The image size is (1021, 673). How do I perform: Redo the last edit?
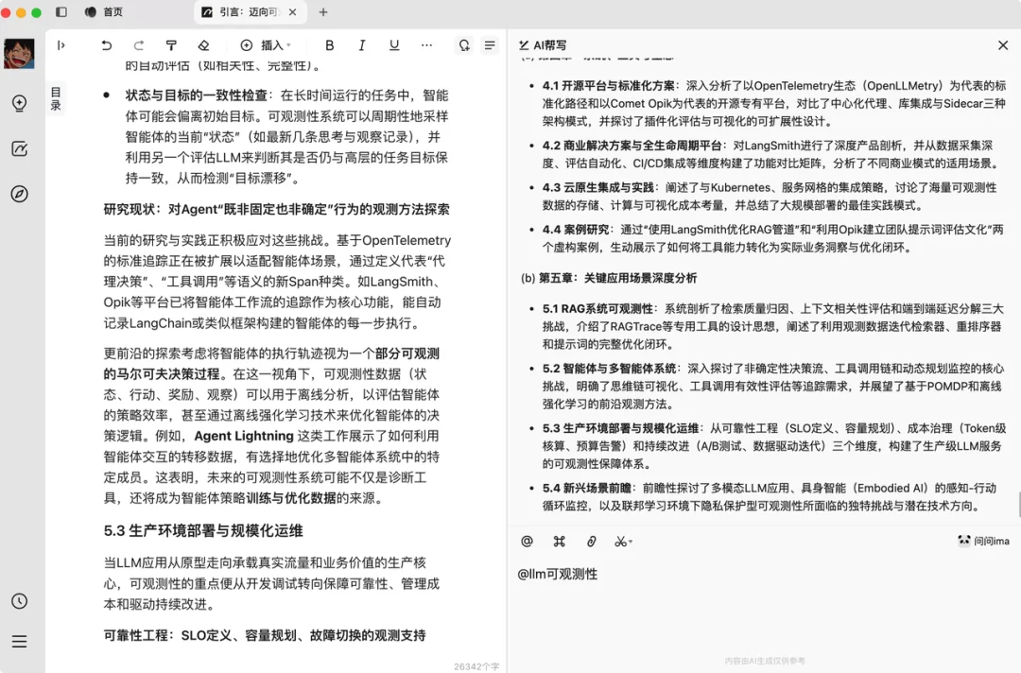point(138,44)
